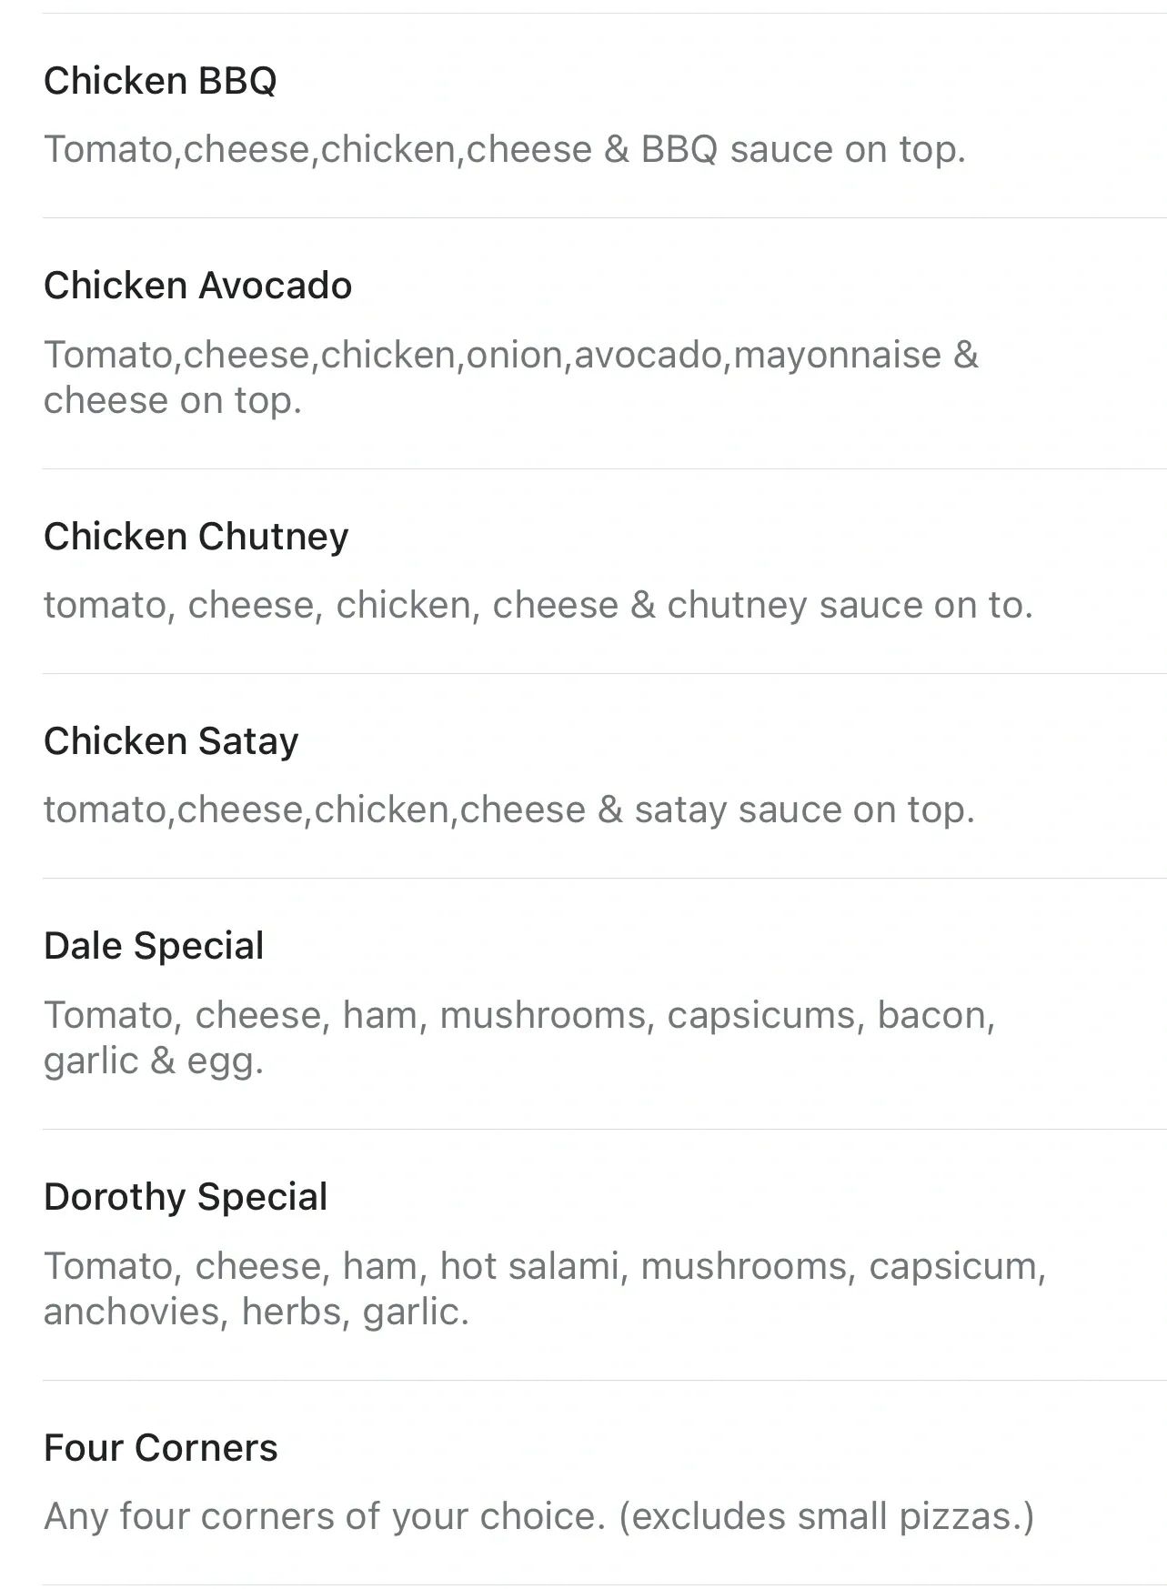Tap the chutney sauce description line
Image resolution: width=1167 pixels, height=1589 pixels.
pyautogui.click(x=538, y=605)
